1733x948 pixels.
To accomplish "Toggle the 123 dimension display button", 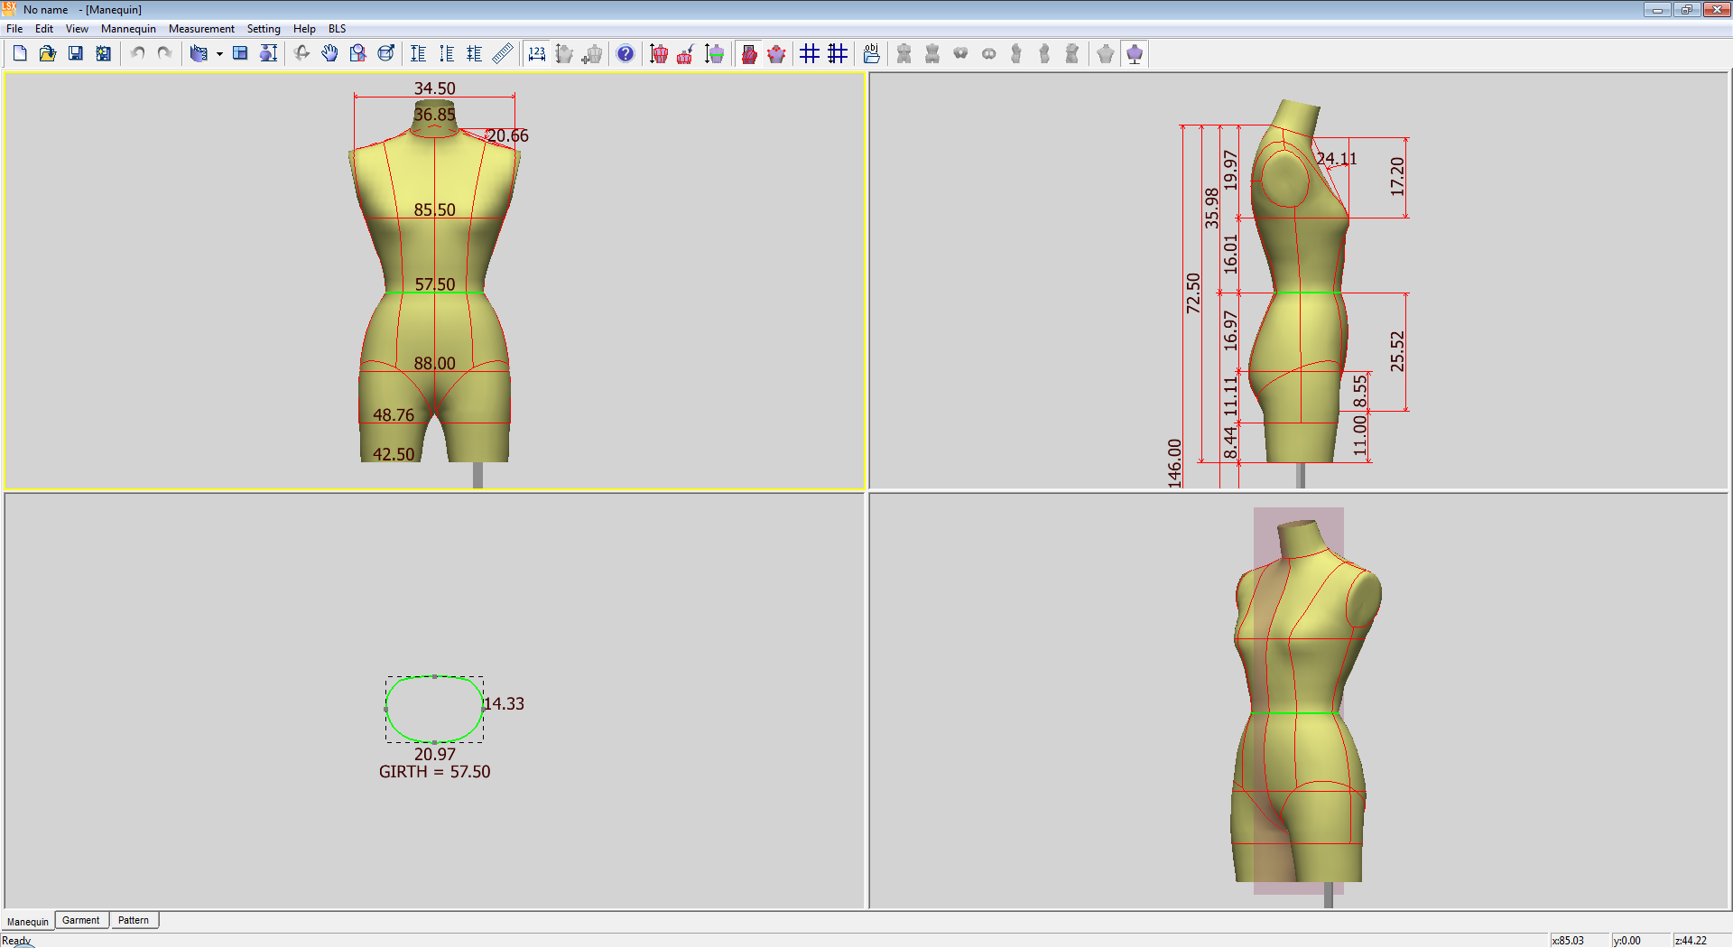I will pos(537,54).
